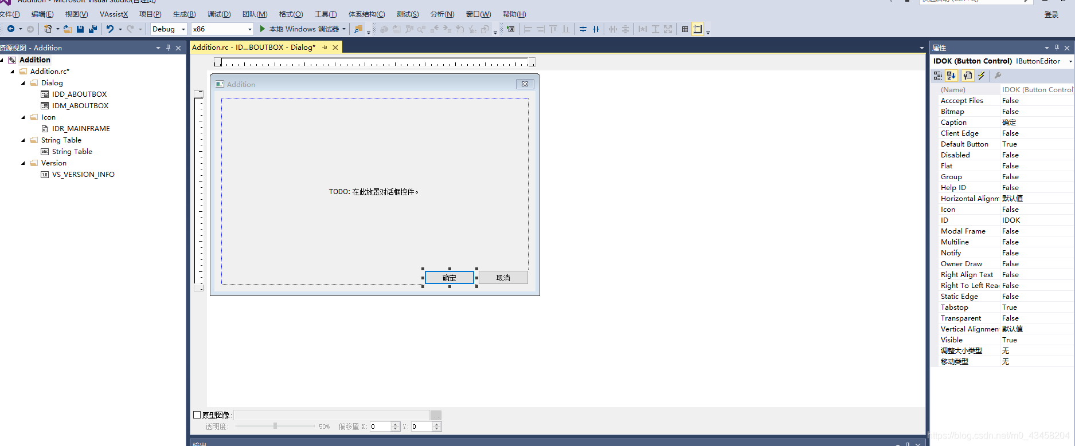Screen dimensions: 1075x446
Task: Browse for prototype image with ... button
Action: [436, 415]
